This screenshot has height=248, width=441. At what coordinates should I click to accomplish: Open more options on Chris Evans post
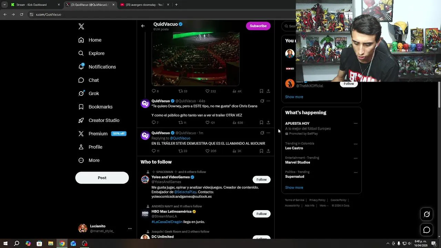(268, 101)
